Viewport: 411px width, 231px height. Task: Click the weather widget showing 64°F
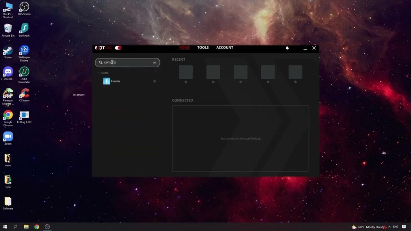[x=369, y=227]
